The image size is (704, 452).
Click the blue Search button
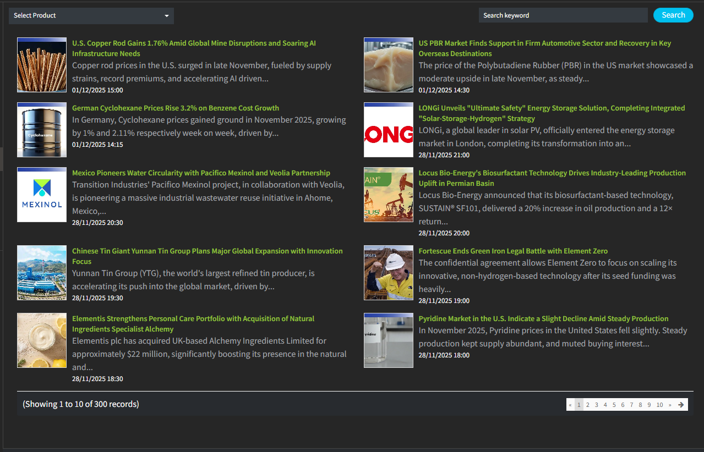(x=673, y=15)
